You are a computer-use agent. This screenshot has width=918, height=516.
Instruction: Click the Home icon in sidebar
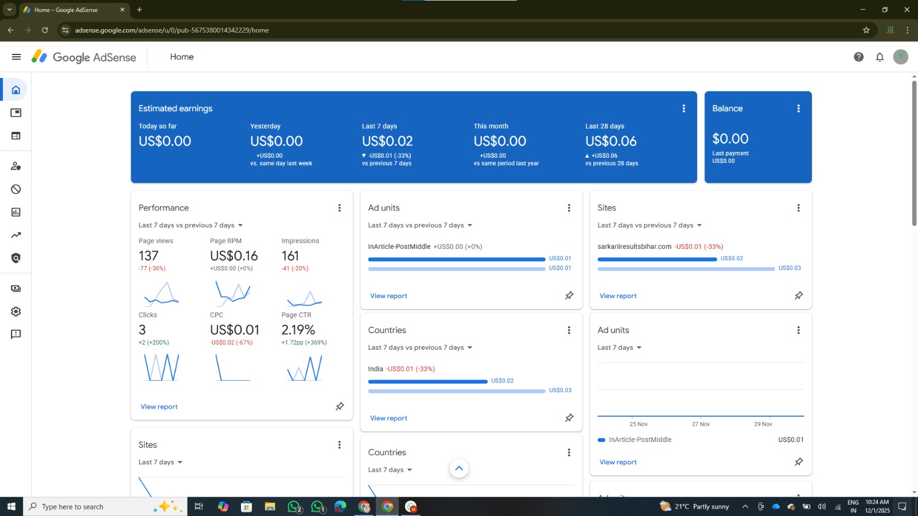pos(16,90)
